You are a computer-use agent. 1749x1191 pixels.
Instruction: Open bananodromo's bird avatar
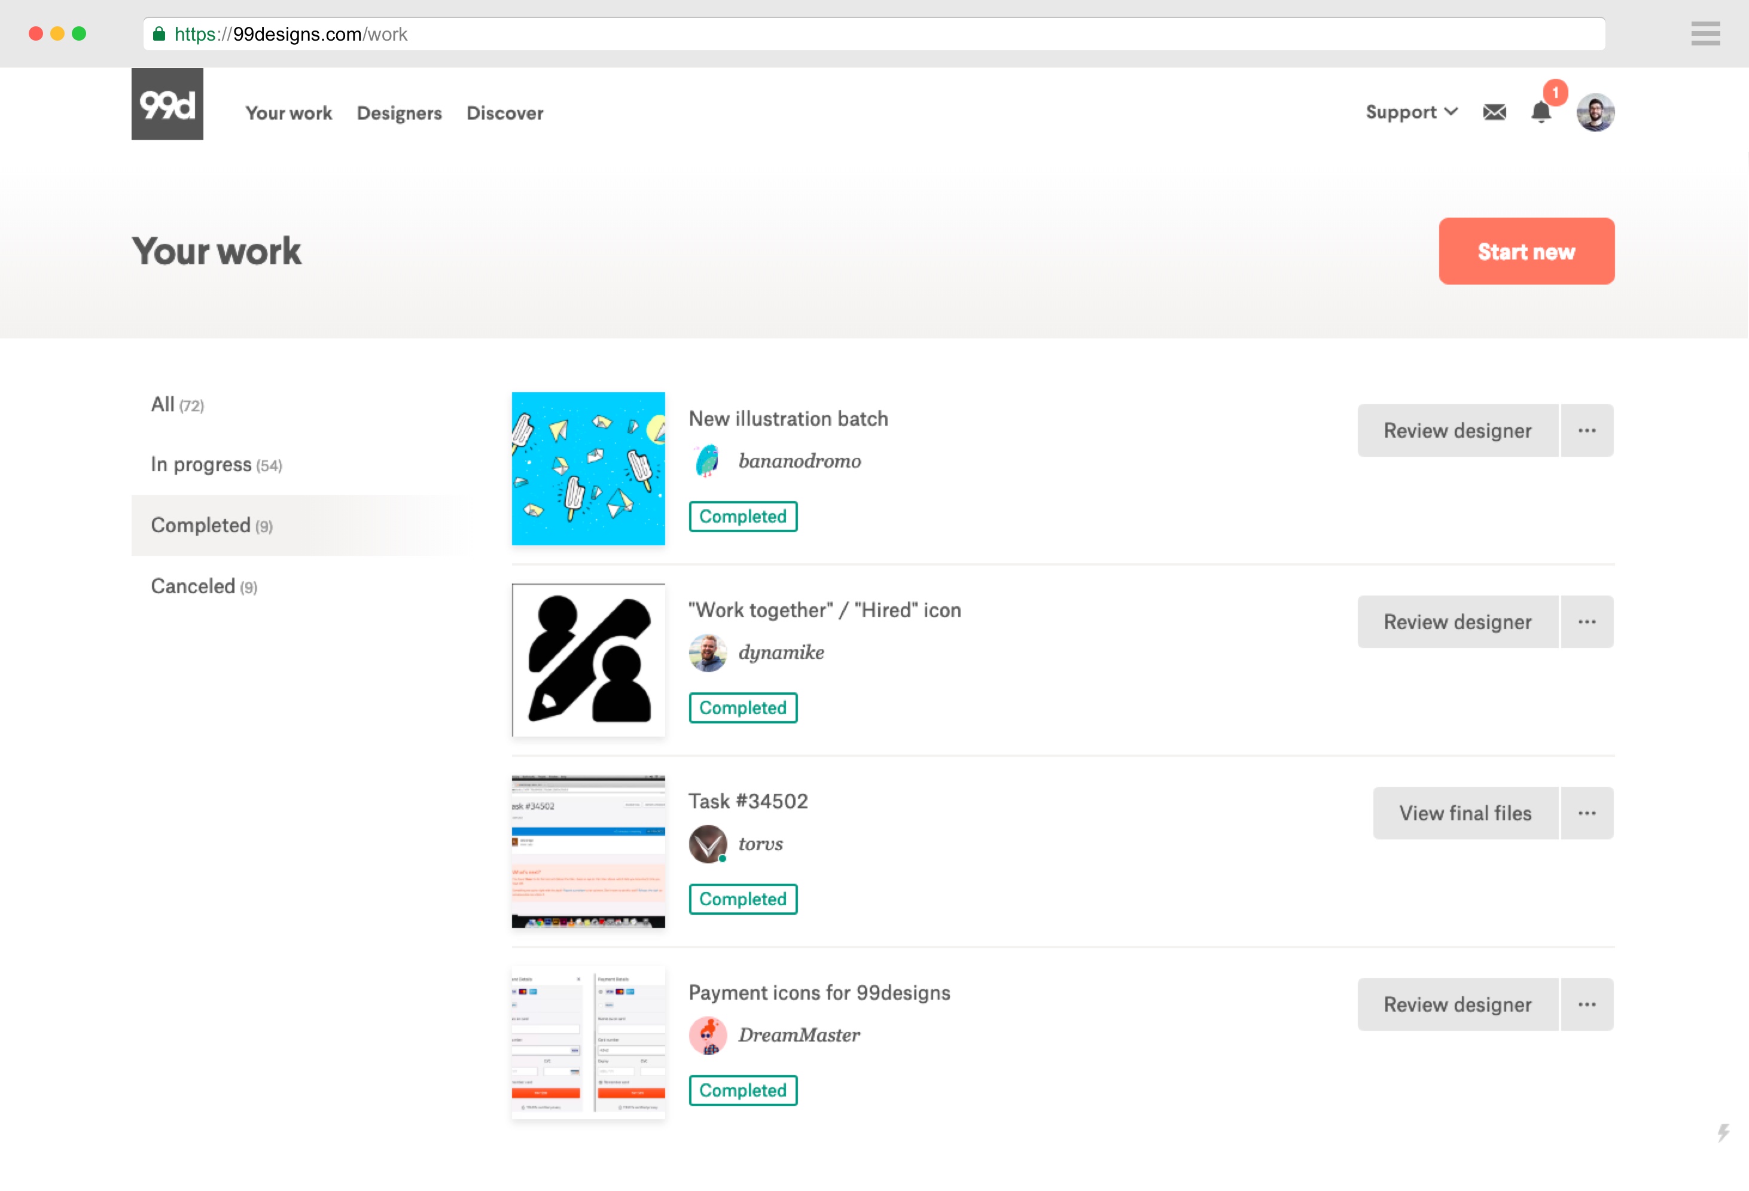click(708, 460)
